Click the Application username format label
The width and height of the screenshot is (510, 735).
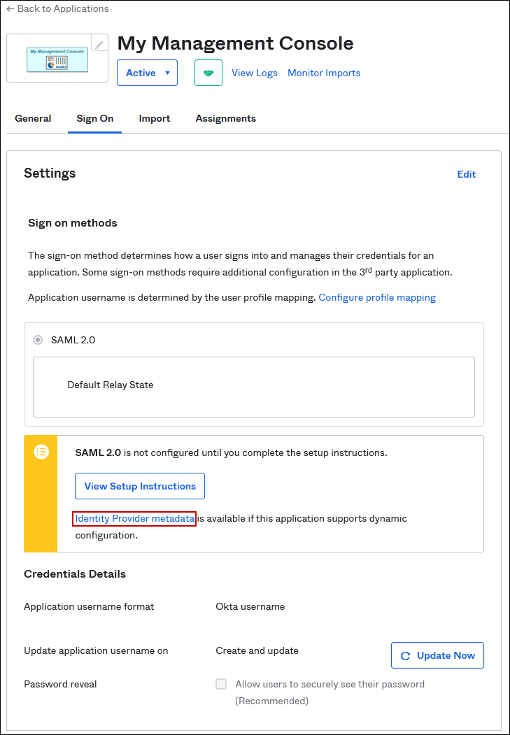[89, 606]
